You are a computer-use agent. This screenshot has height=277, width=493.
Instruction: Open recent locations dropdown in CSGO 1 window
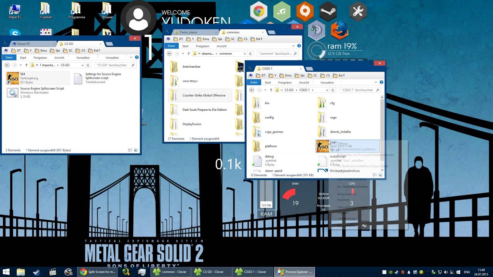coord(265,90)
